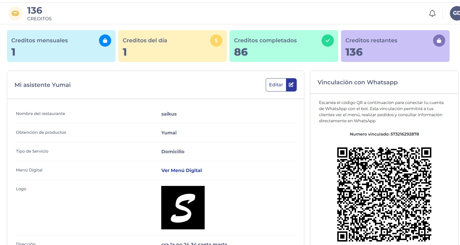Open the GD user avatar menu
The image size is (460, 245).
455,13
